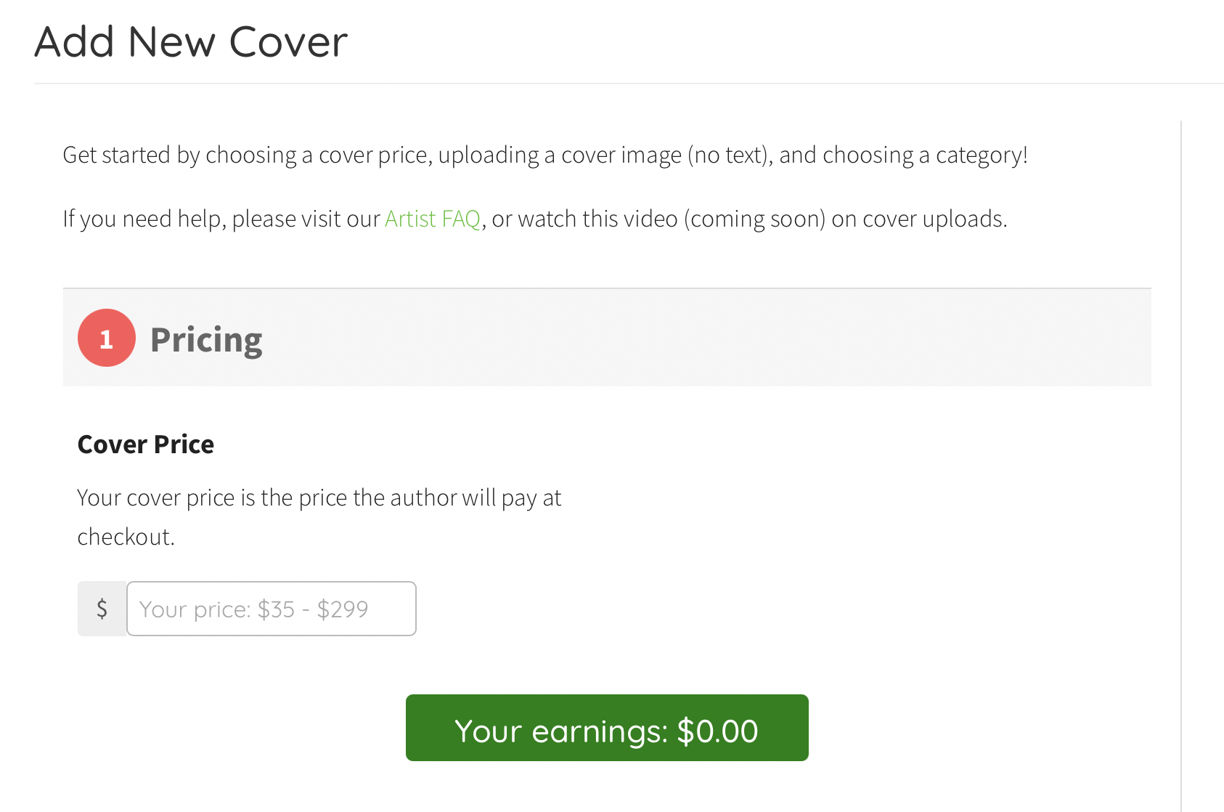
Task: Click the red step 1 circle icon
Action: [107, 338]
